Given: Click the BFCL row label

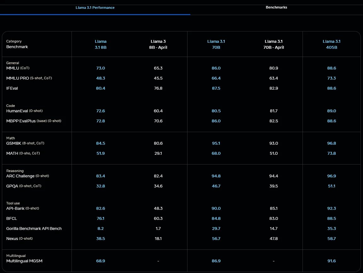Looking at the screenshot, I should click(12, 219).
